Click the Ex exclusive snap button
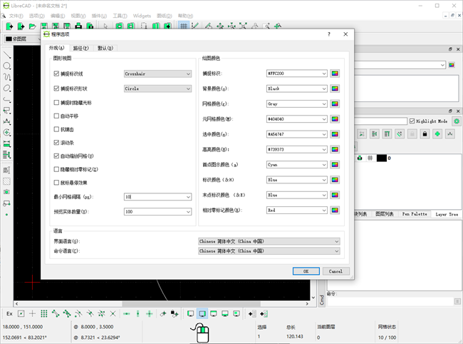Viewport: 463px width, 344px height. tap(9, 313)
